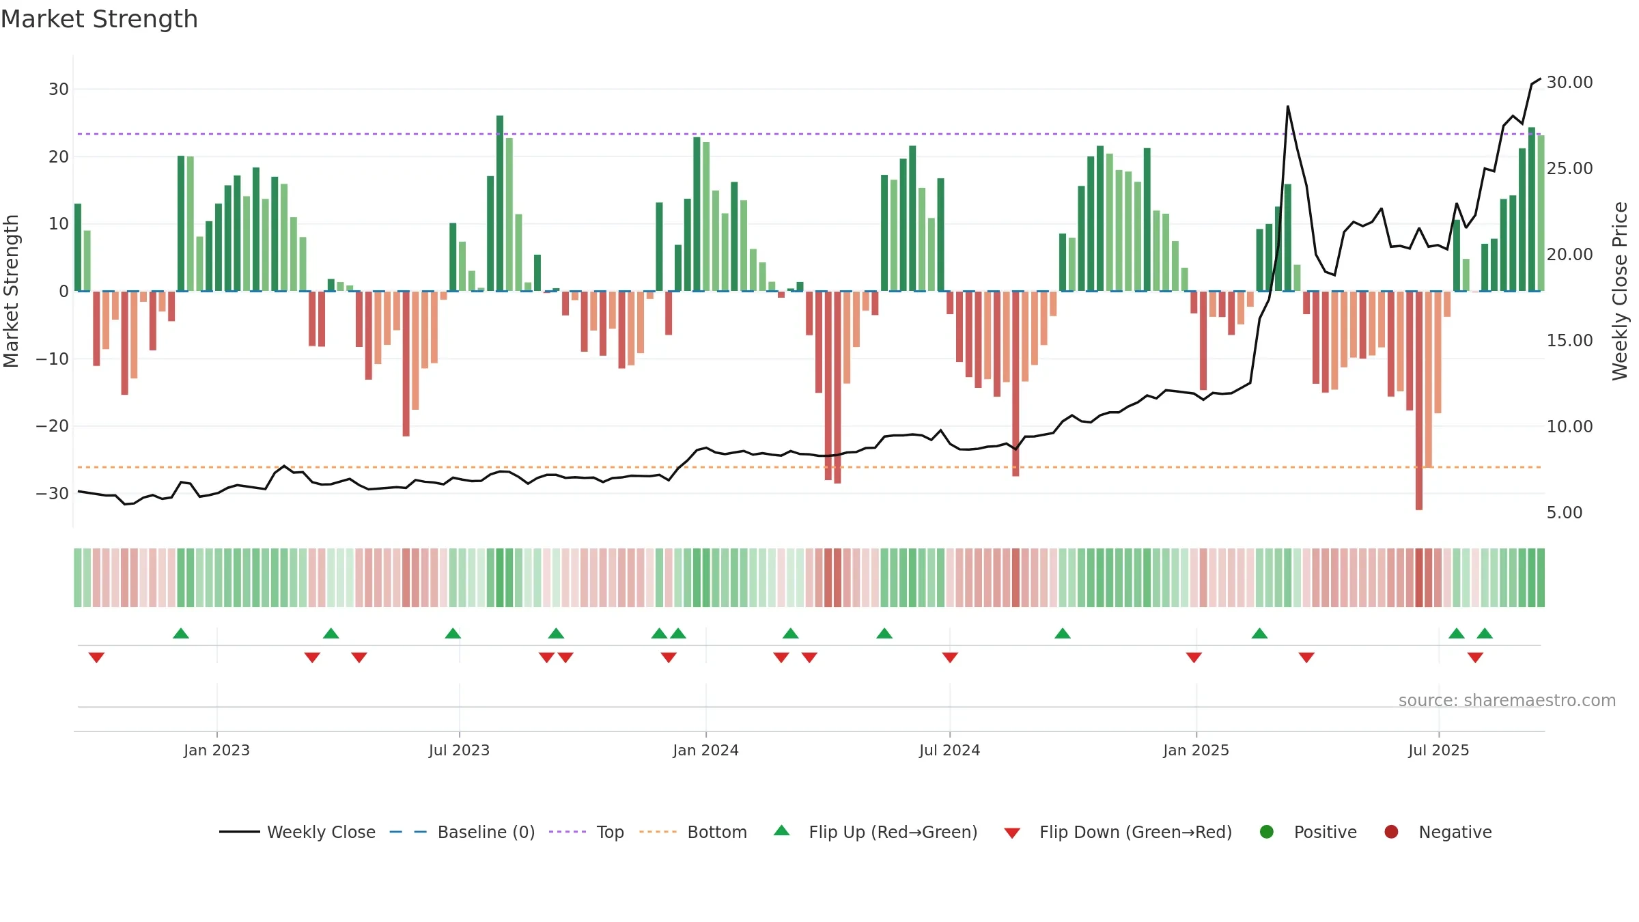Toggle the 'Weekly Close' legend label

(x=321, y=832)
